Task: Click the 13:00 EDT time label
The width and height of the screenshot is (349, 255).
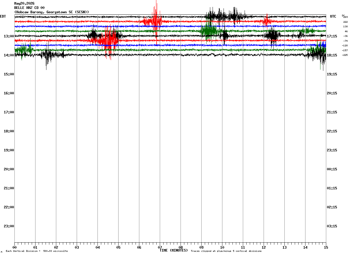Action: (9, 36)
